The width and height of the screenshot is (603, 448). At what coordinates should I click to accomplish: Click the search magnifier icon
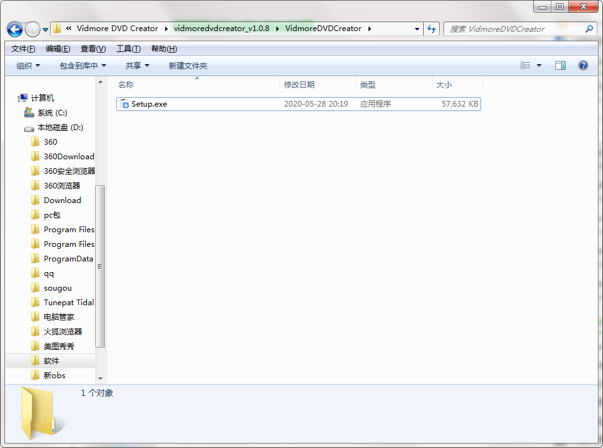click(589, 29)
